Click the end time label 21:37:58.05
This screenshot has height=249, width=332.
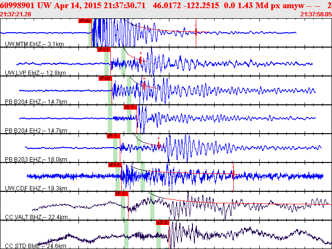coord(316,14)
